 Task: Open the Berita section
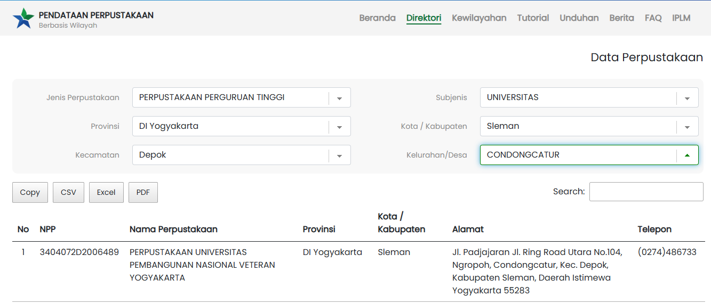621,18
